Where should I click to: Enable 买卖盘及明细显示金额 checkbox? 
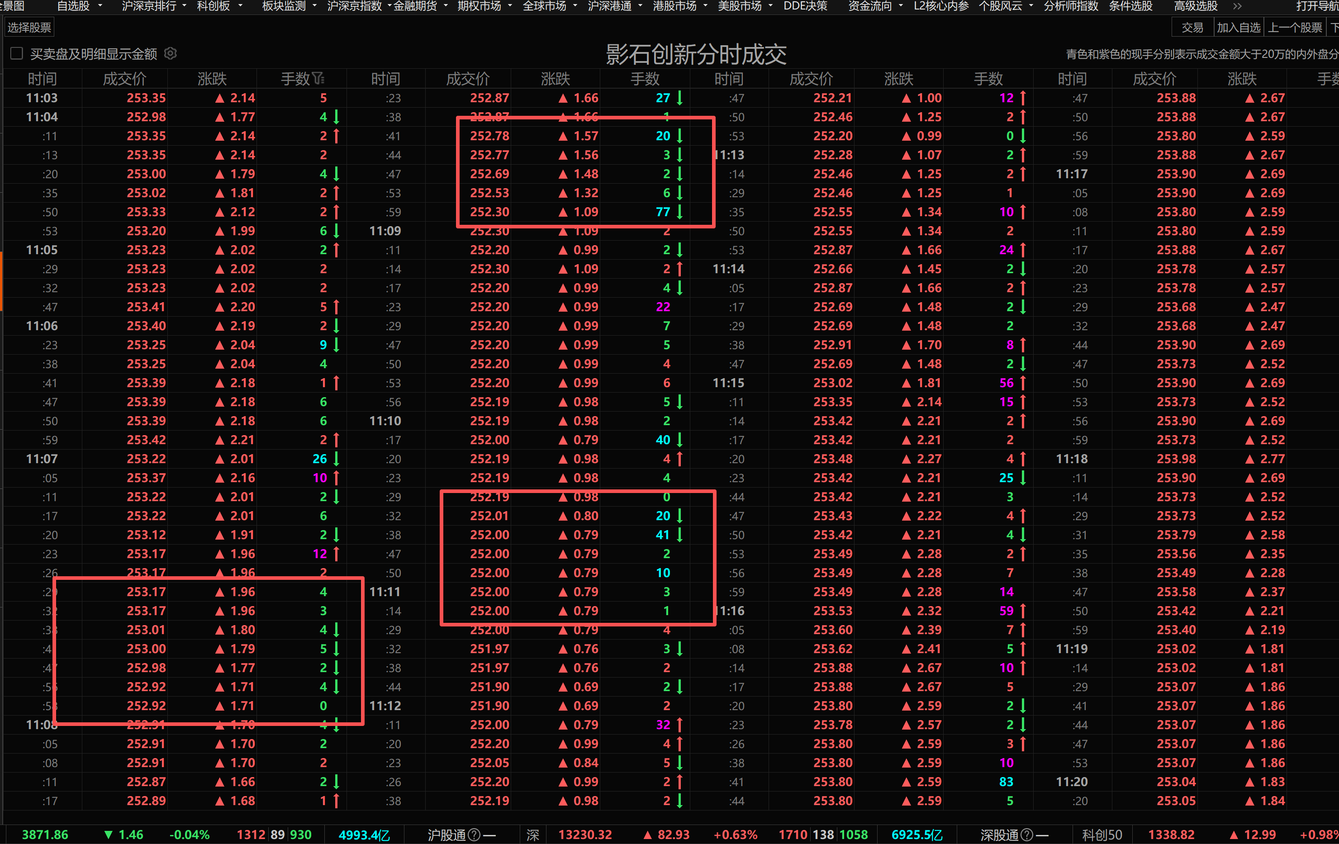tap(17, 53)
